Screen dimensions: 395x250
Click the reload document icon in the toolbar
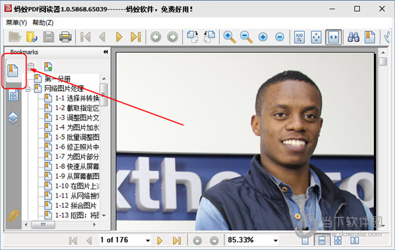[32, 37]
